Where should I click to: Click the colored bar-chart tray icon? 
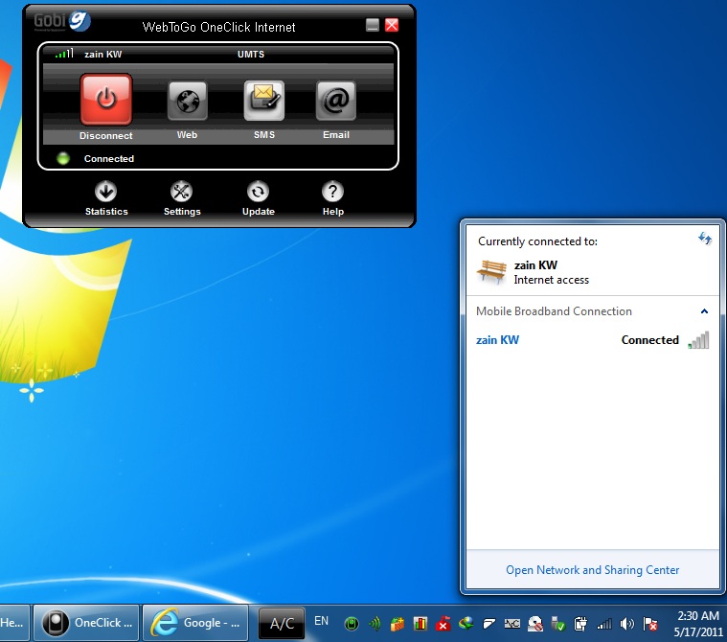[420, 624]
